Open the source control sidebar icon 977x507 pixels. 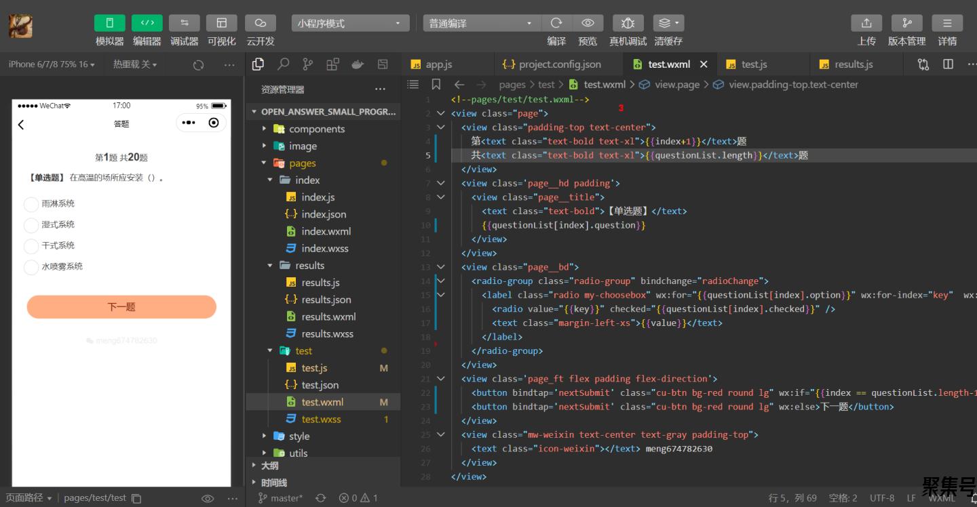[x=307, y=64]
